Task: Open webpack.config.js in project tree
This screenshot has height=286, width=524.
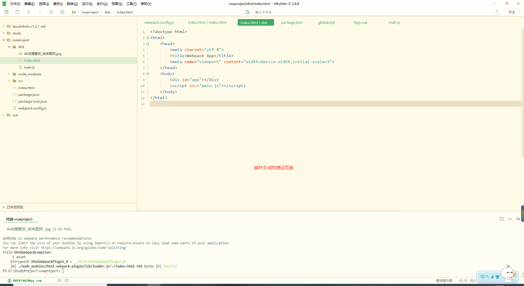Action: (32, 108)
